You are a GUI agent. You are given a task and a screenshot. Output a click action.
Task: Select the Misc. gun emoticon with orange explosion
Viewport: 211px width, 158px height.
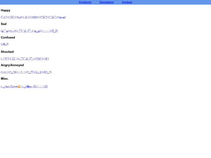pos(11,86)
